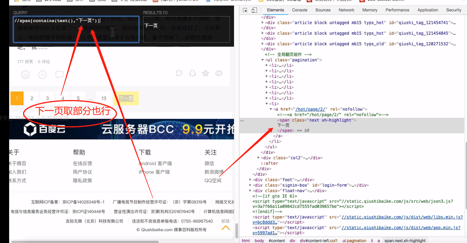Click the iPhone 客户端 download link
The image size is (467, 243).
coord(154,172)
